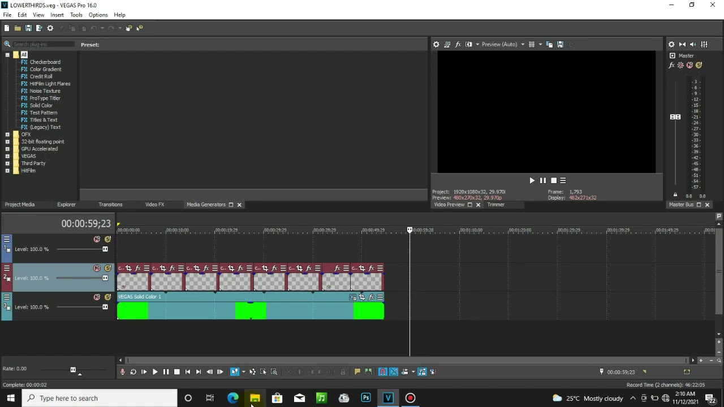Click the preview window Play button
Screen dimensions: 724x407
(532, 180)
